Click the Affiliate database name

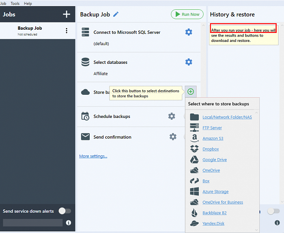[101, 74]
